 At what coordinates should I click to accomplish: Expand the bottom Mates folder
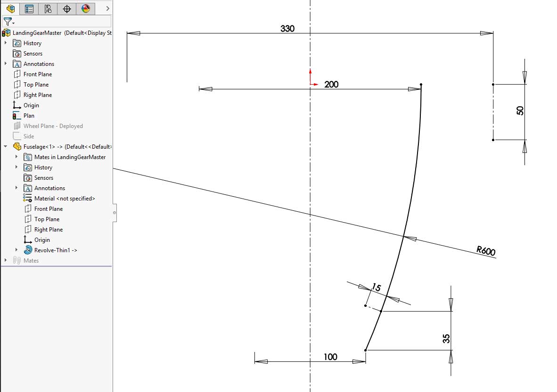coord(5,260)
